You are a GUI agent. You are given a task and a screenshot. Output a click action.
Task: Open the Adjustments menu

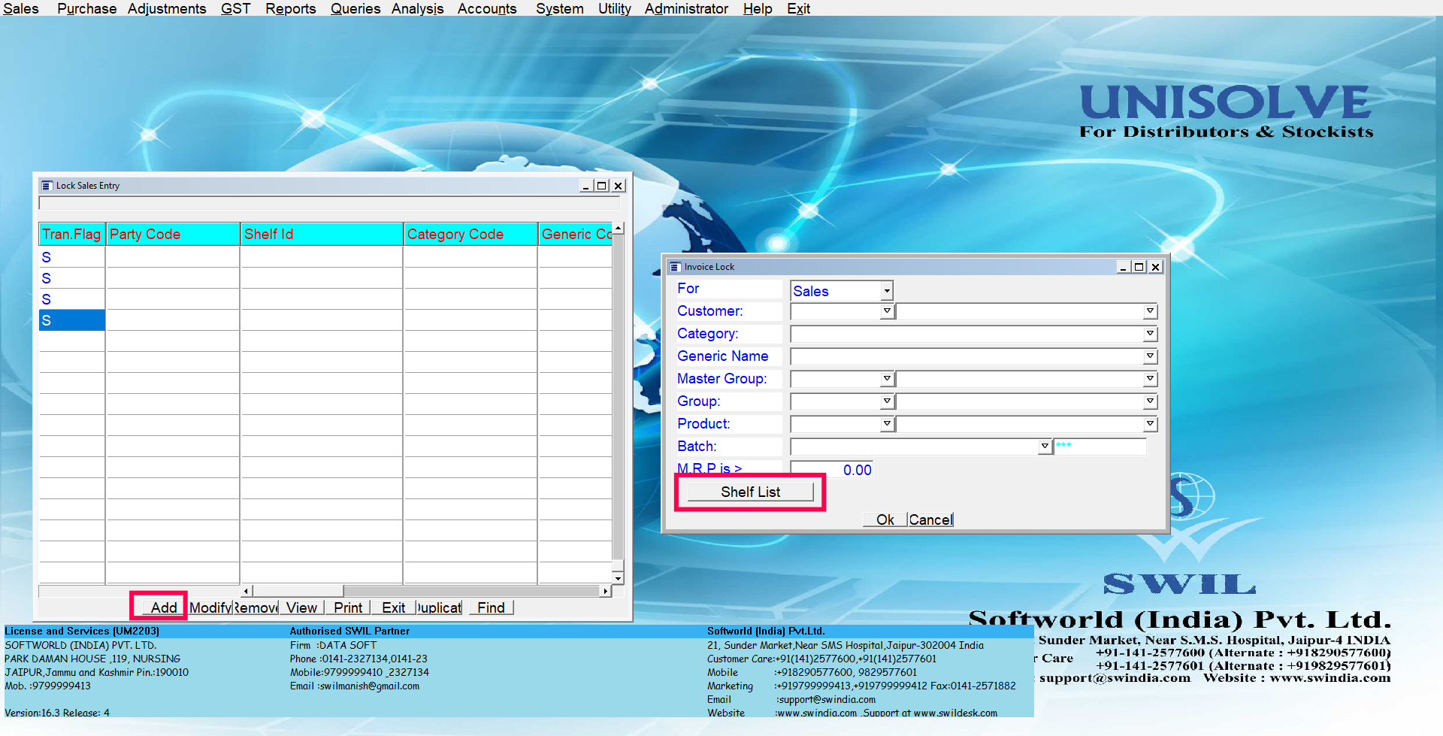[167, 8]
